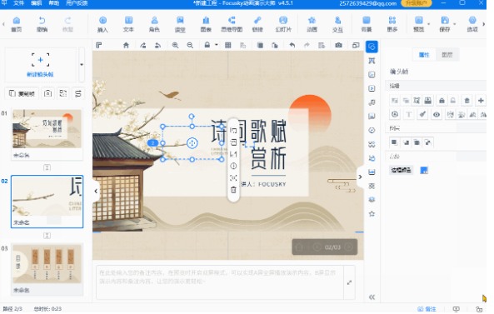The image size is (494, 314).
Task: Click the notes input field below canvas
Action: pyautogui.click(x=220, y=282)
